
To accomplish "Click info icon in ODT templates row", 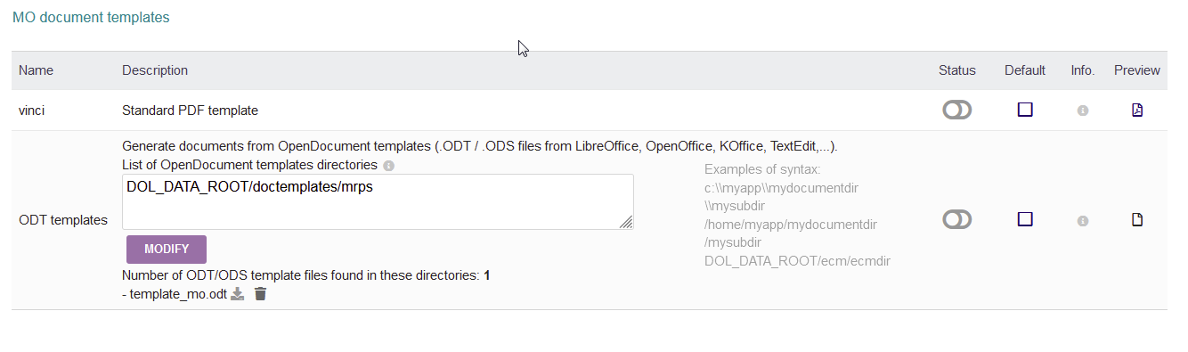I will (x=1083, y=220).
